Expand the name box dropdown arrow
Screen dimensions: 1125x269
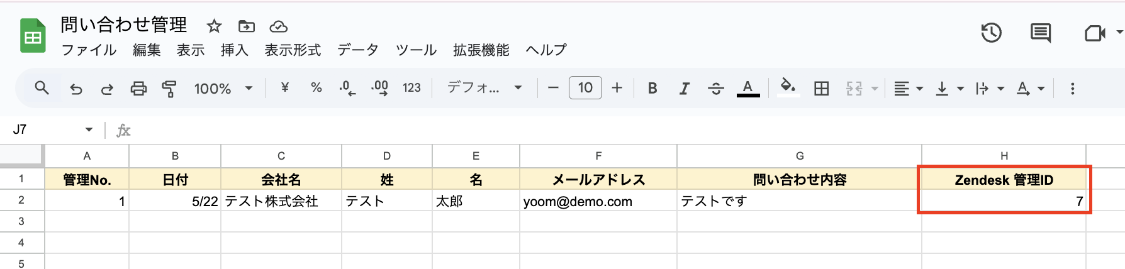pos(89,129)
